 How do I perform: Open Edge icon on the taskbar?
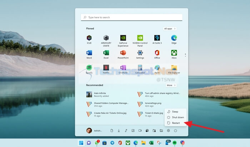coord(136,143)
